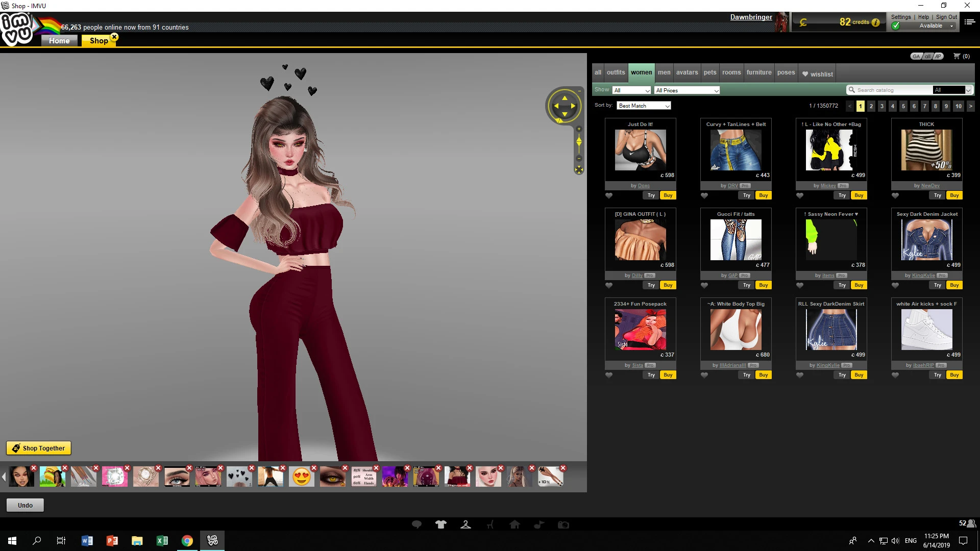The width and height of the screenshot is (980, 551).
Task: Add Just Do It! to wishlist heart
Action: (609, 195)
